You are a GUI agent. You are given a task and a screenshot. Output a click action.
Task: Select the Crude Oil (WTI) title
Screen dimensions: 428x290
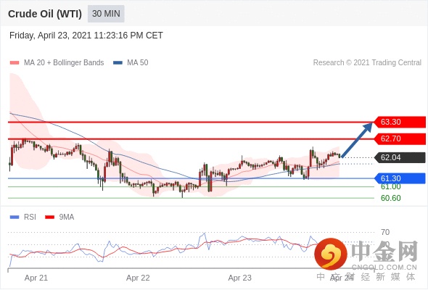(x=45, y=14)
